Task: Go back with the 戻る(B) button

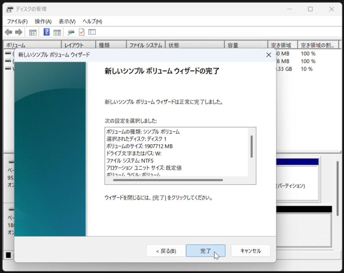Action: (x=166, y=251)
